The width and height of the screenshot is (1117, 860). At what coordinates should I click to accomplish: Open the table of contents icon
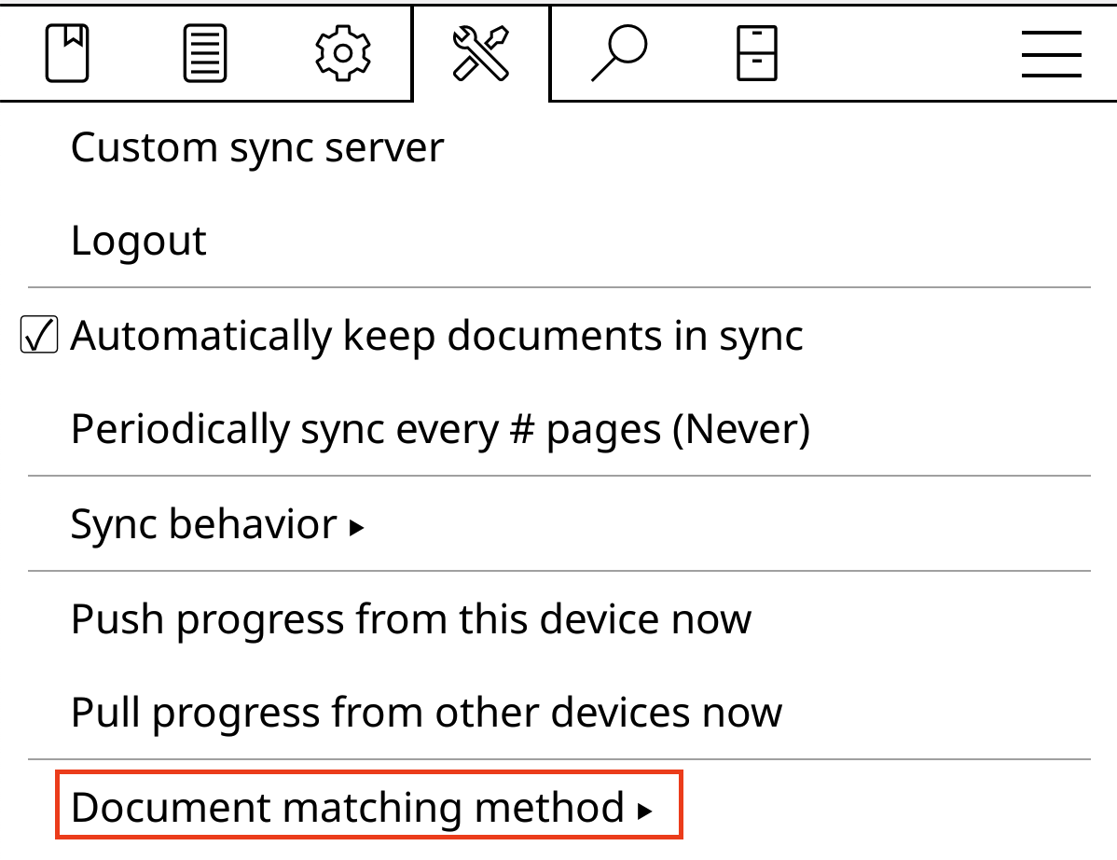tap(204, 53)
